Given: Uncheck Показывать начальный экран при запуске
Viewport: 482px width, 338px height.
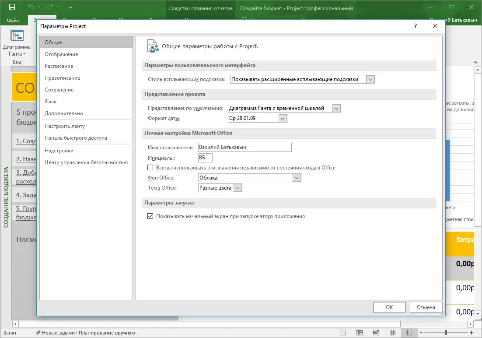Looking at the screenshot, I should 150,216.
